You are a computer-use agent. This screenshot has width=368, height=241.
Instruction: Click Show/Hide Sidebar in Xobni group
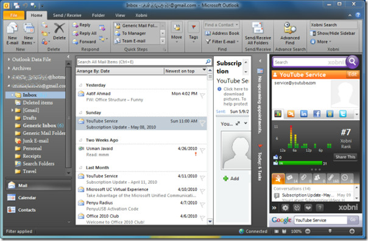[x=333, y=33]
